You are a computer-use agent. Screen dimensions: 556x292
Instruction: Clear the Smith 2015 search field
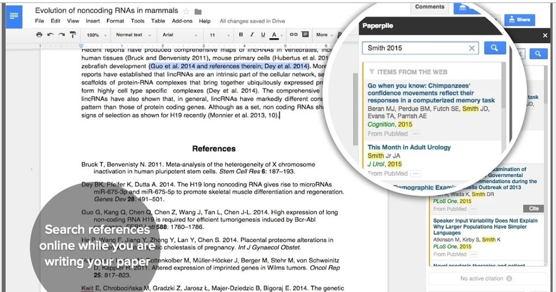click(472, 48)
